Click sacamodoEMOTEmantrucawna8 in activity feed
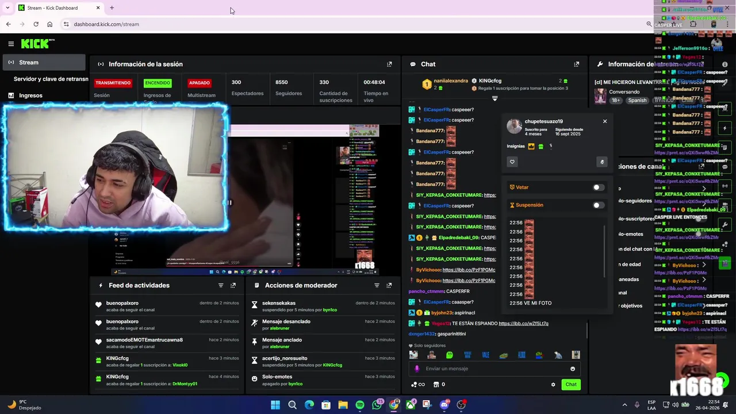The image size is (736, 414). (x=144, y=340)
